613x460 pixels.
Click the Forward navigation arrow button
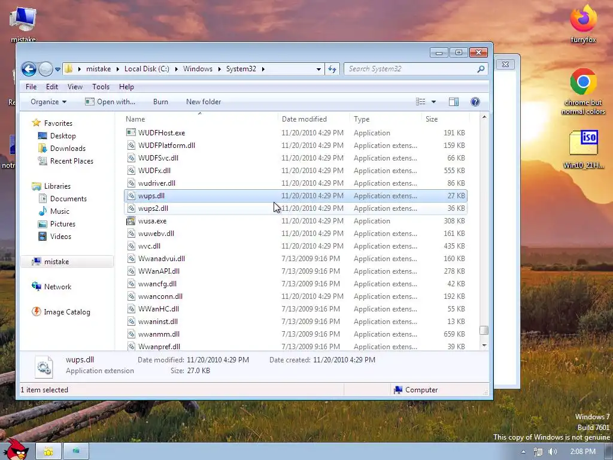point(45,69)
